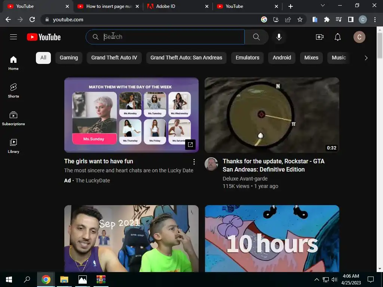This screenshot has width=383, height=287.
Task: Click the ad external link icon on thumbnail
Action: click(x=190, y=145)
